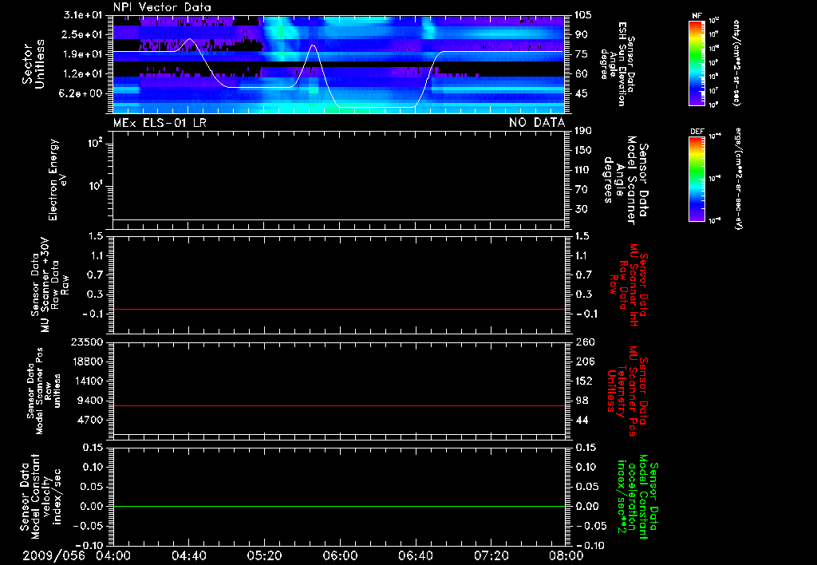Click the 08:00 time axis label
This screenshot has height=565, width=817.
[x=566, y=555]
